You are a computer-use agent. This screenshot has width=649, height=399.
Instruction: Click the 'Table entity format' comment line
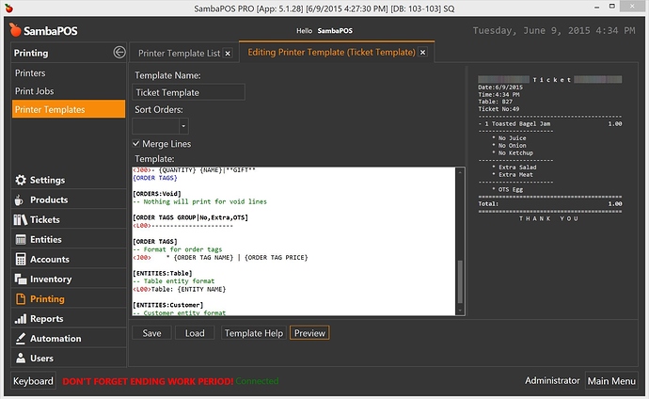174,281
